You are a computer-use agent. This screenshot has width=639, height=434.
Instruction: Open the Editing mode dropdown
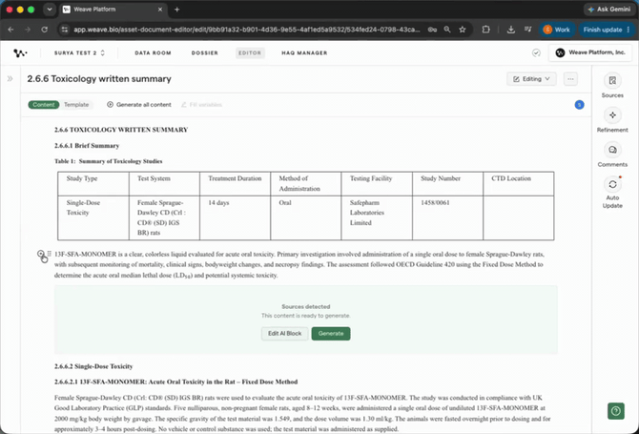coord(531,79)
